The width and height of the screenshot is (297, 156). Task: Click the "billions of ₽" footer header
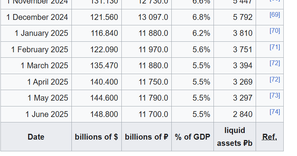pos(146,137)
